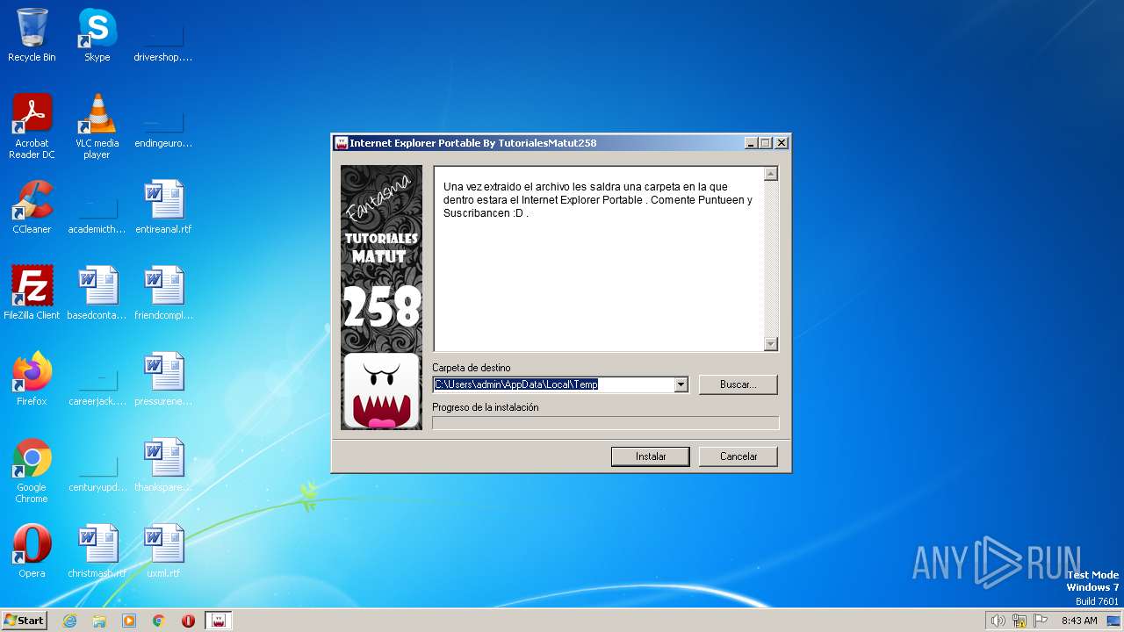1124x632 pixels.
Task: Open the Start menu
Action: point(25,621)
